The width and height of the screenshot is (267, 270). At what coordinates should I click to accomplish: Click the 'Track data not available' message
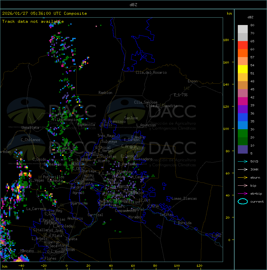[x=33, y=21]
